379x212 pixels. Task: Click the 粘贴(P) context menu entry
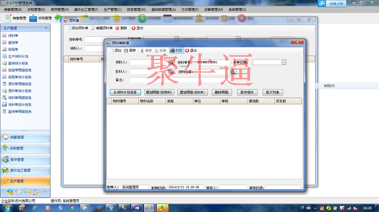(x=347, y=86)
